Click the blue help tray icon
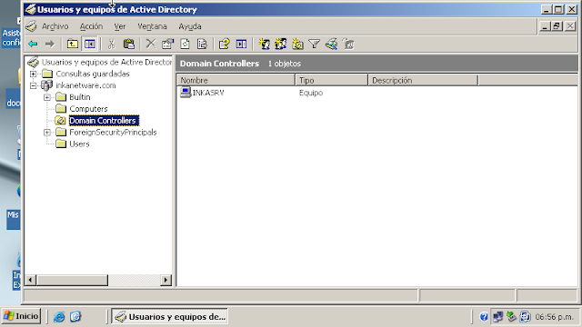Image resolution: width=582 pixels, height=327 pixels. click(x=483, y=317)
